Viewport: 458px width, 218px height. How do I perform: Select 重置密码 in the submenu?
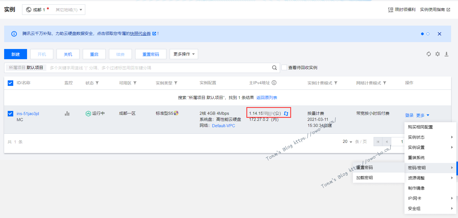[364, 167]
